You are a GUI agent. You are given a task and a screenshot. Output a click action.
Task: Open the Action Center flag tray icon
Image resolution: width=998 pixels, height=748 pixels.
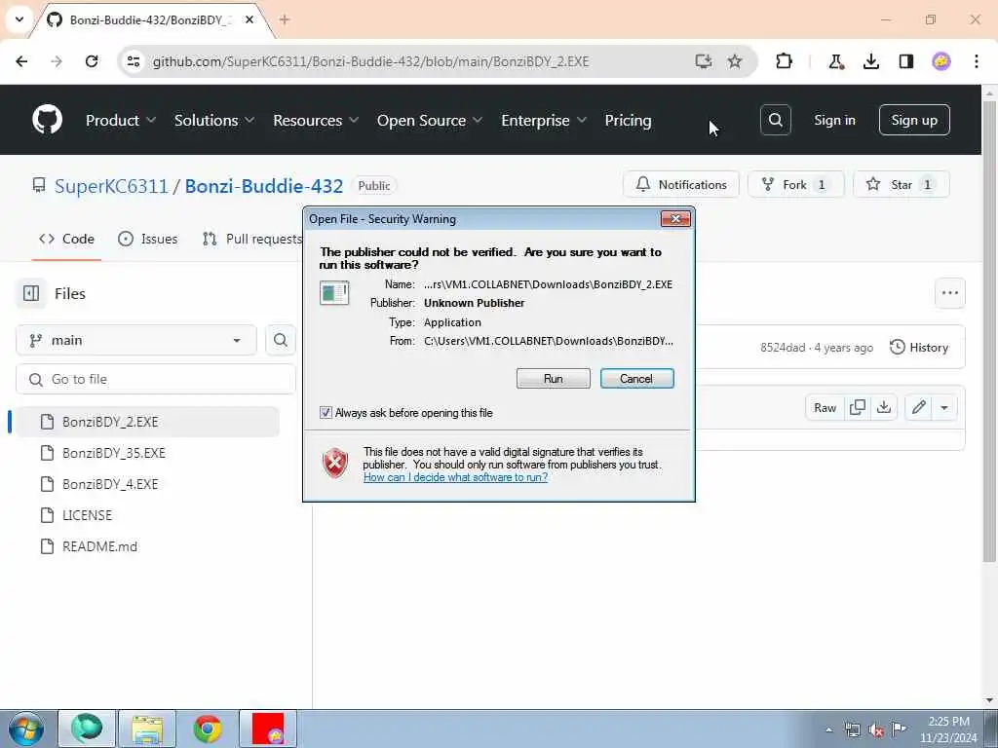pyautogui.click(x=899, y=729)
